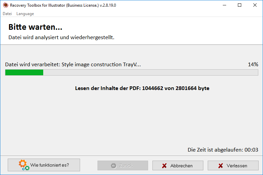Open the Language menu
The image size is (263, 175).
[25, 14]
